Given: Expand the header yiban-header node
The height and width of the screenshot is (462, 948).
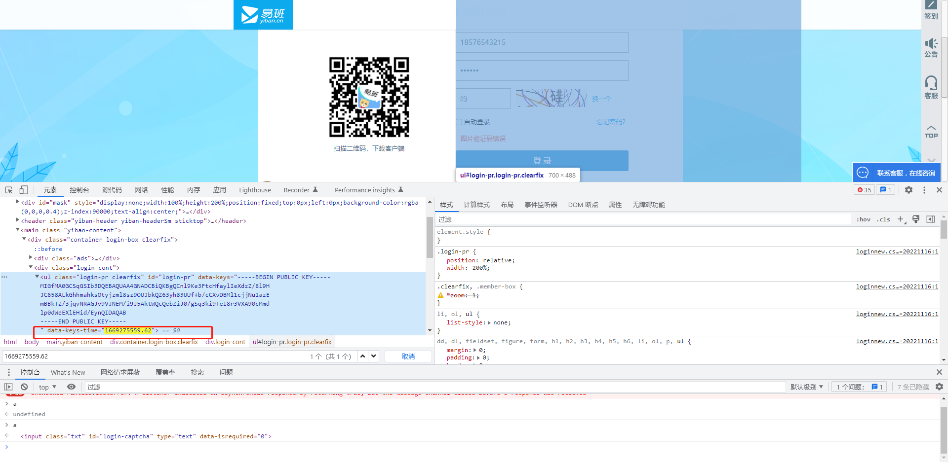Looking at the screenshot, I should (18, 220).
